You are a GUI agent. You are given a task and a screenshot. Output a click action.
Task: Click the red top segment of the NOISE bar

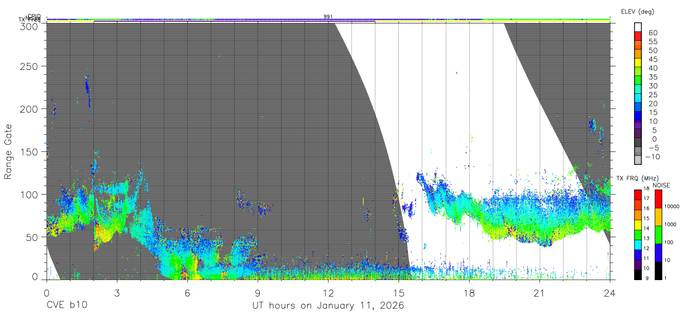coord(658,199)
